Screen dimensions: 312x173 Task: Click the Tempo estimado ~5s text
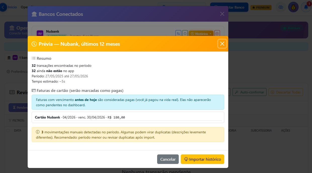49,81
